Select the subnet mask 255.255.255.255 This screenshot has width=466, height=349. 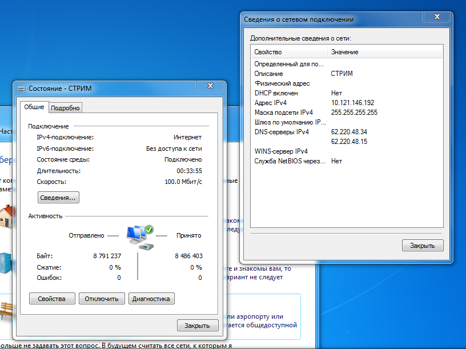pyautogui.click(x=354, y=113)
